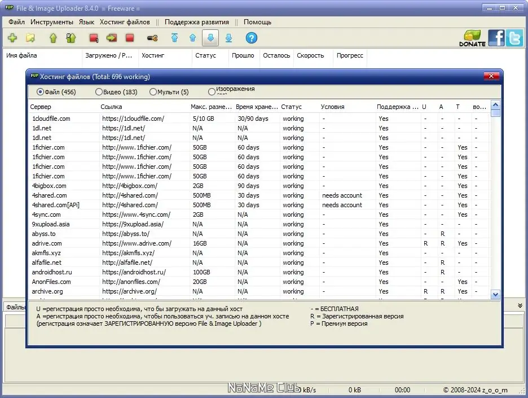Screen dimensions: 528x398
Task: Select the adrive.com server row
Action: pos(258,243)
